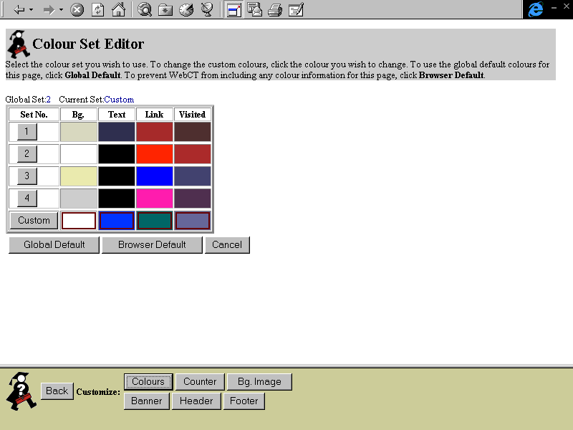573x430 pixels.
Task: Click the browser Back arrow icon
Action: click(x=19, y=10)
